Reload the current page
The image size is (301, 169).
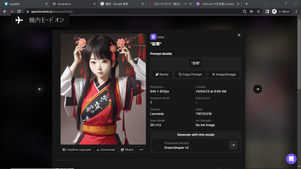(19, 11)
